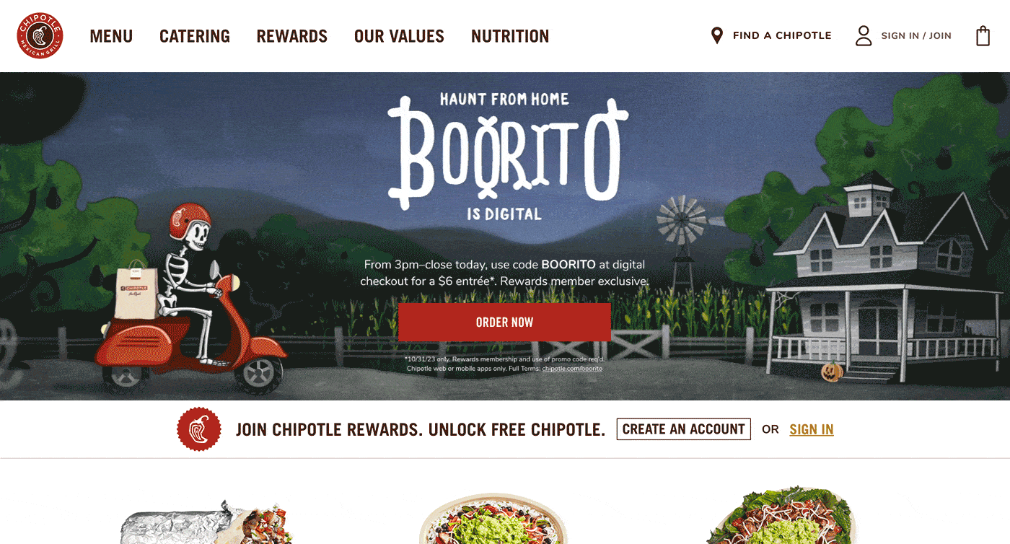Image resolution: width=1010 pixels, height=544 pixels.
Task: Open the CATERING navigation item
Action: (x=195, y=36)
